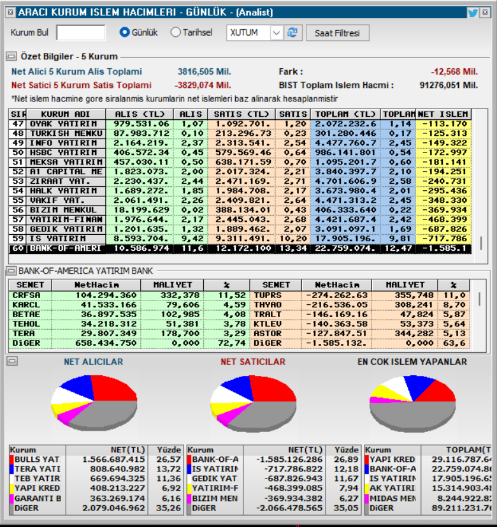Select the IS YATIRIM row
The height and width of the screenshot is (527, 497).
pyautogui.click(x=240, y=239)
